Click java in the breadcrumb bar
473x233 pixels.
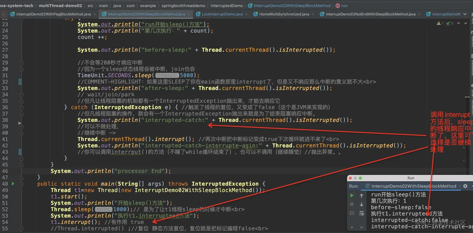tap(117, 6)
